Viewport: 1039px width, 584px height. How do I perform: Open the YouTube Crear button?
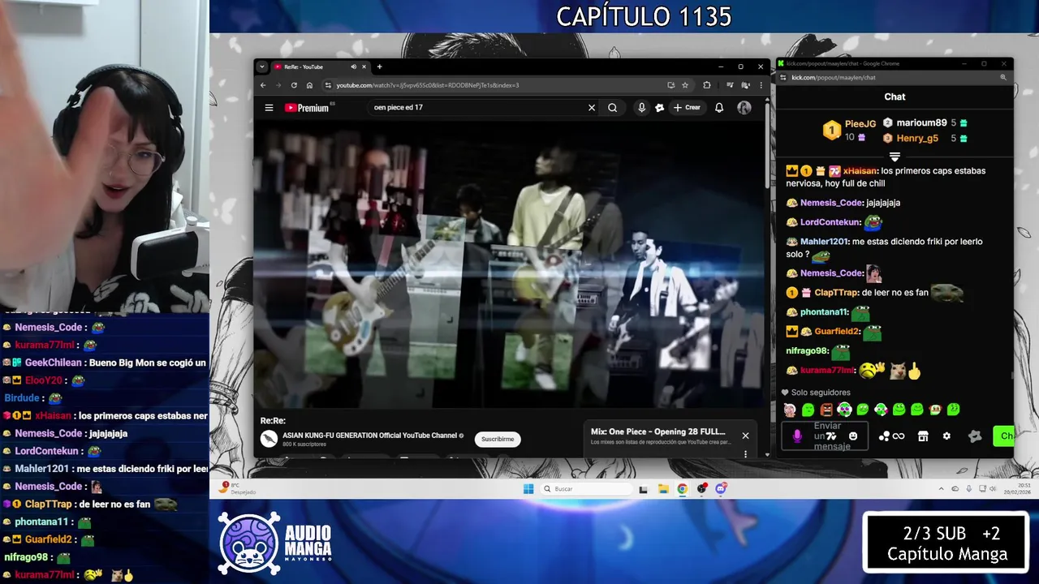687,108
